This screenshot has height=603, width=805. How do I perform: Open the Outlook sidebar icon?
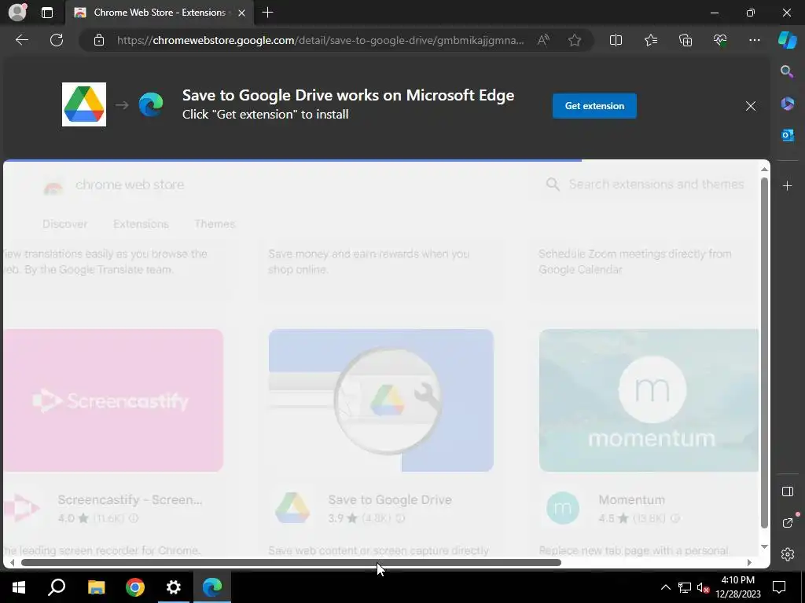tap(787, 135)
